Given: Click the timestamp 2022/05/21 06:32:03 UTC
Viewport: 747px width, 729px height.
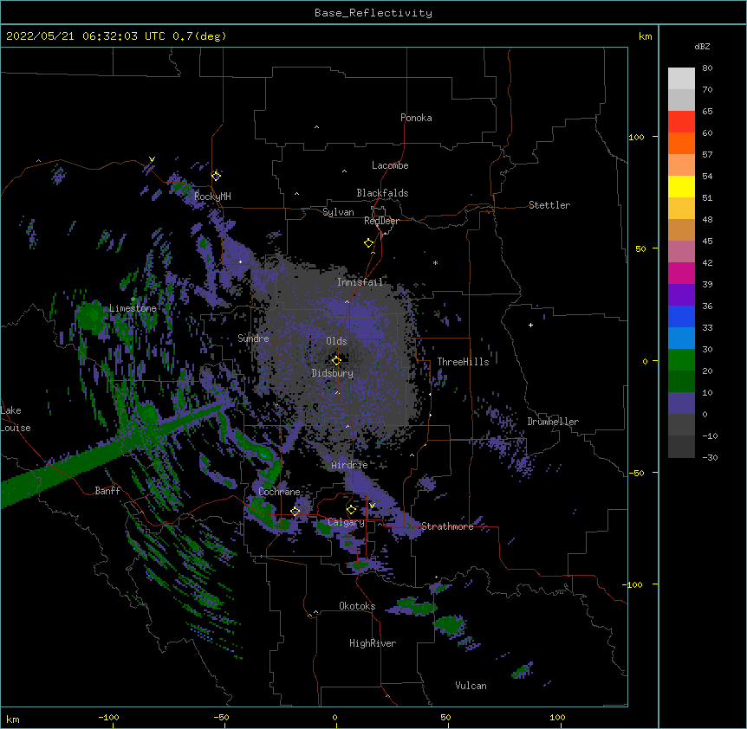Looking at the screenshot, I should (x=86, y=36).
